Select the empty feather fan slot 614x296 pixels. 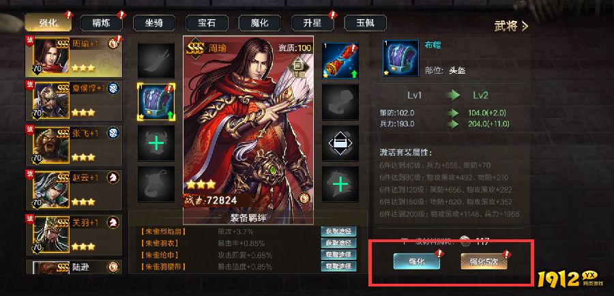click(x=156, y=61)
